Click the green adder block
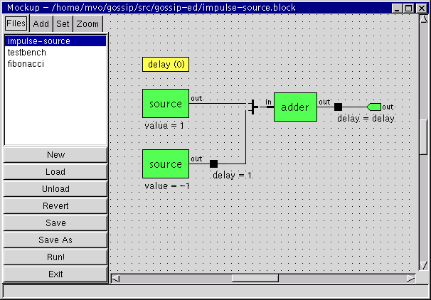Viewport: 431px width, 300px height. pos(295,107)
